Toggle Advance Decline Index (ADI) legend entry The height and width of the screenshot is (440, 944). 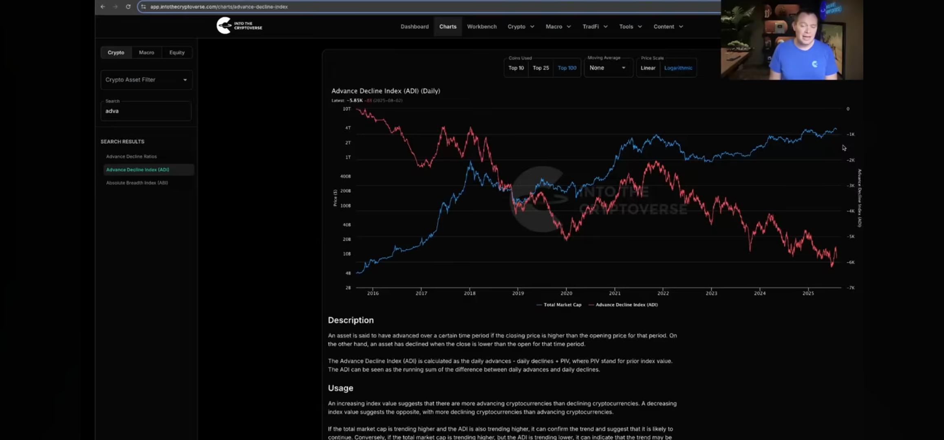[623, 305]
